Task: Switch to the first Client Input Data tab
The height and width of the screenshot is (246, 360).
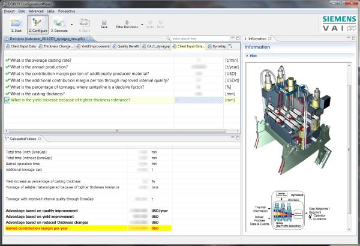Action: pyautogui.click(x=21, y=46)
